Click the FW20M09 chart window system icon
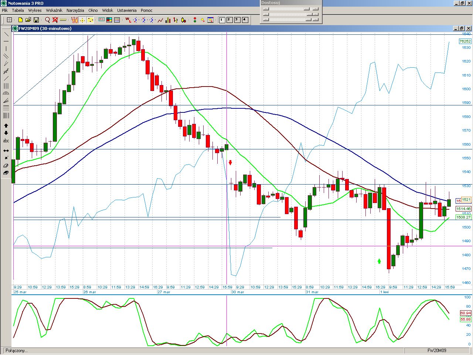The width and height of the screenshot is (473, 355). tap(15, 28)
